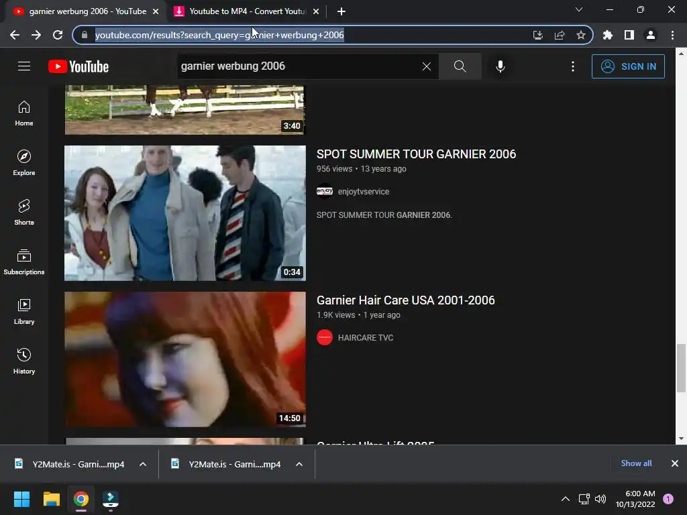Show hidden system tray icons
Screen dimensions: 687x515
(x=565, y=499)
